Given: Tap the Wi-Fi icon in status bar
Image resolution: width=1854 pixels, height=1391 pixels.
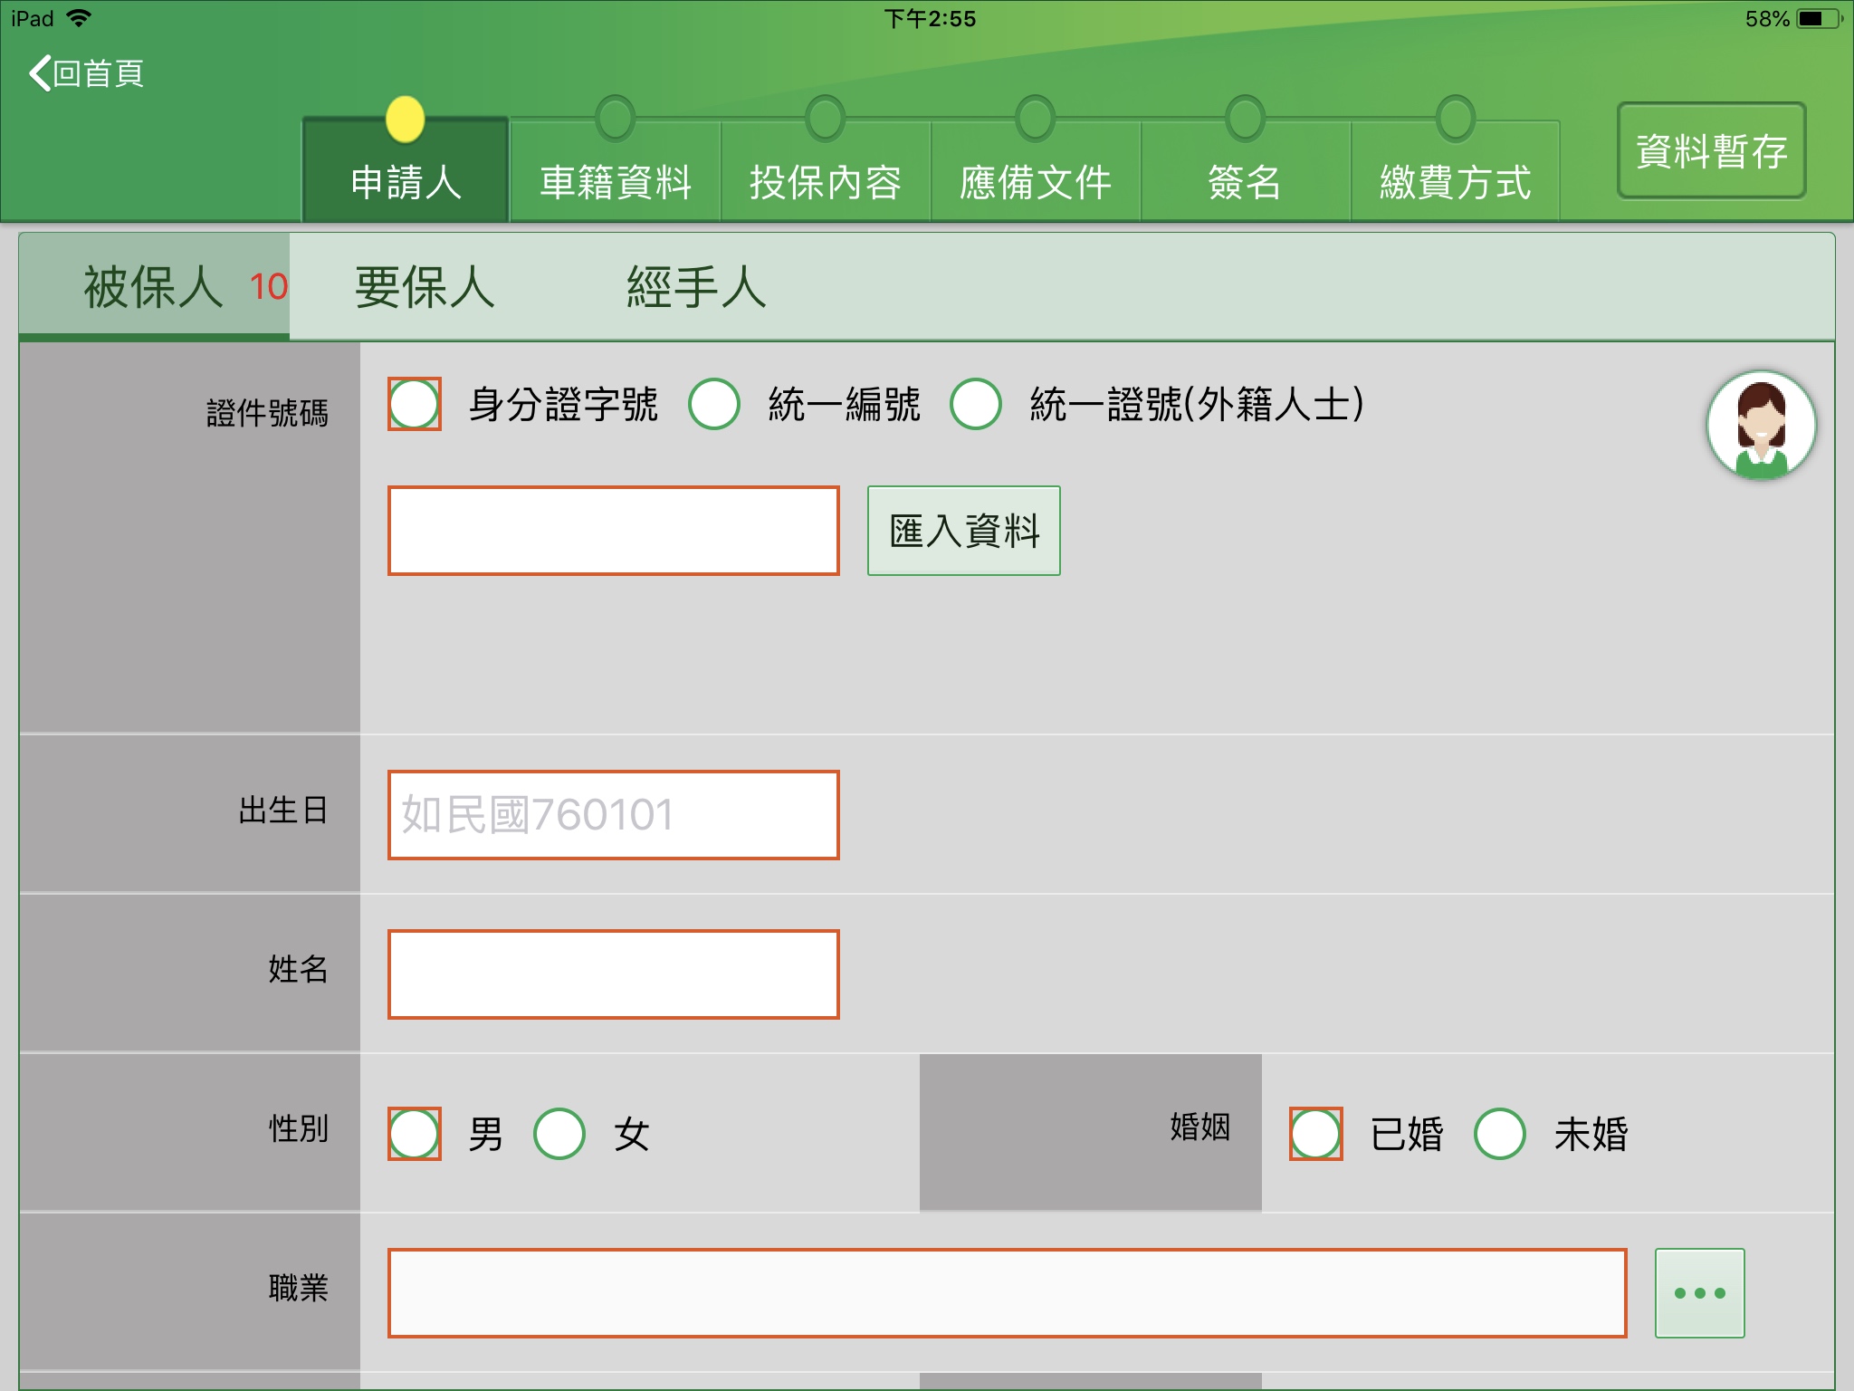Looking at the screenshot, I should coord(80,18).
